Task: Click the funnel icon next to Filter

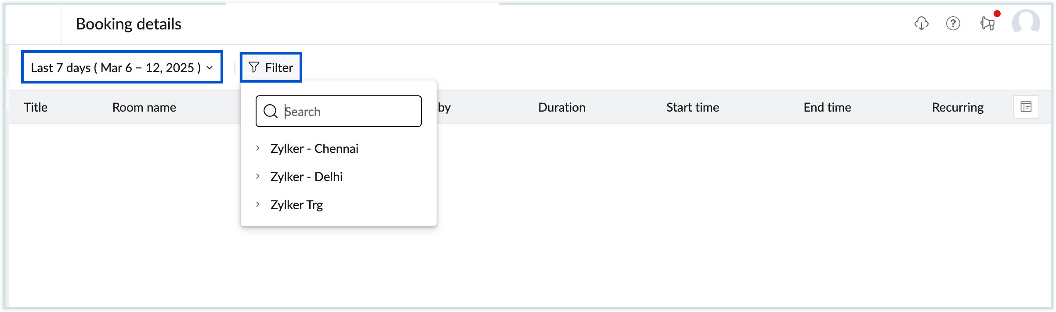Action: [x=253, y=67]
